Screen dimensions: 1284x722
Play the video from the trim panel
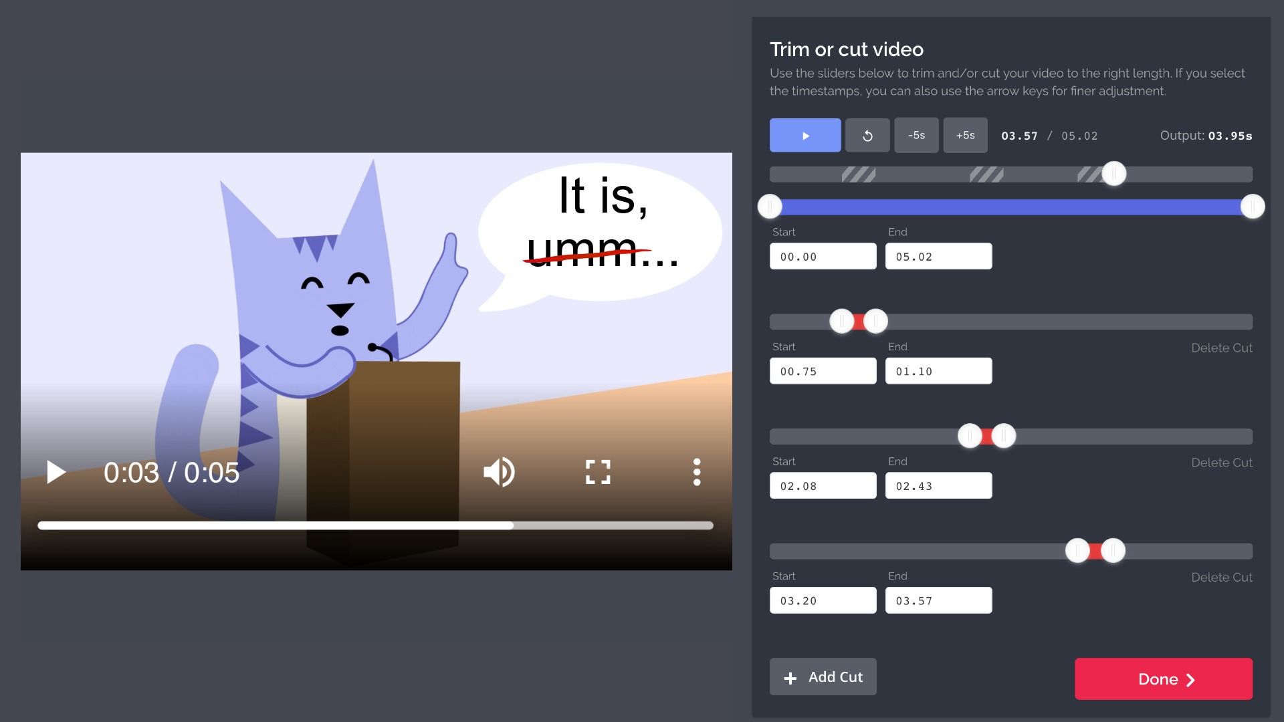tap(805, 135)
